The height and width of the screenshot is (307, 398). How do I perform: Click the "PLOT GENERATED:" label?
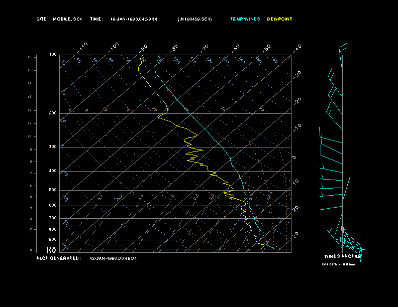click(x=59, y=258)
